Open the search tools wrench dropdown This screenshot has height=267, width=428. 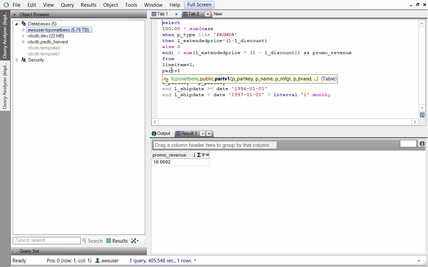(134, 241)
